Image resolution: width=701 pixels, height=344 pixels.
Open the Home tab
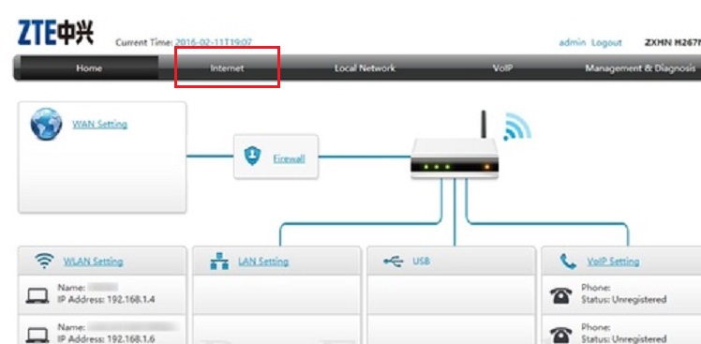[x=89, y=68]
